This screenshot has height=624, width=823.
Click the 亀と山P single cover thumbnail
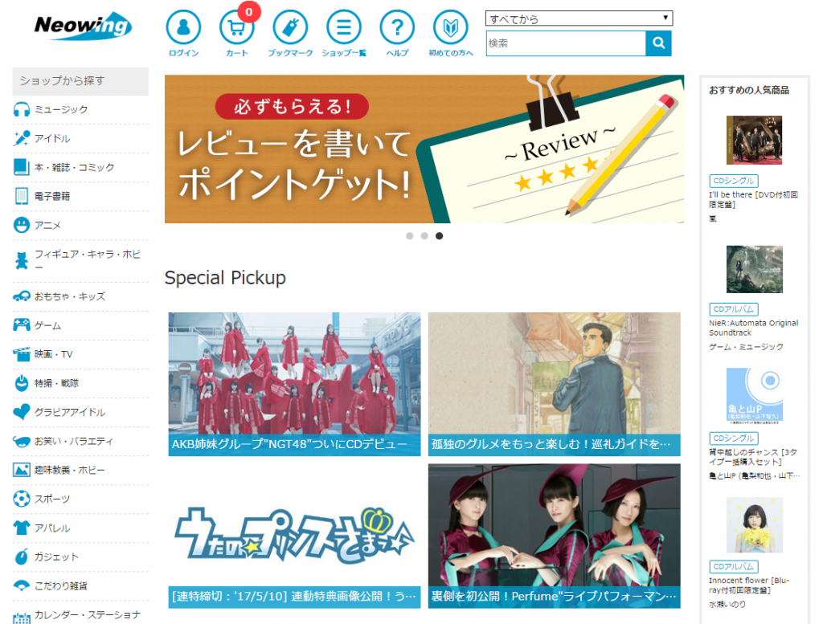(x=754, y=394)
